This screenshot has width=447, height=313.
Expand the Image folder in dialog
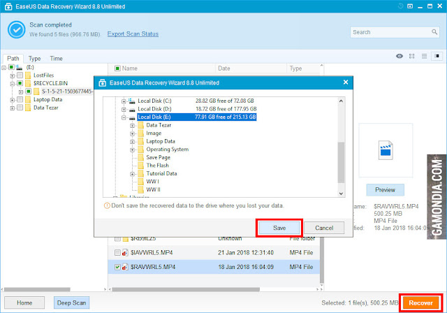click(x=132, y=133)
